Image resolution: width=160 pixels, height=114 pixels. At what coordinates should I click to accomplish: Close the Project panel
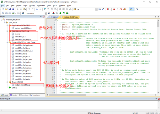[44, 17]
